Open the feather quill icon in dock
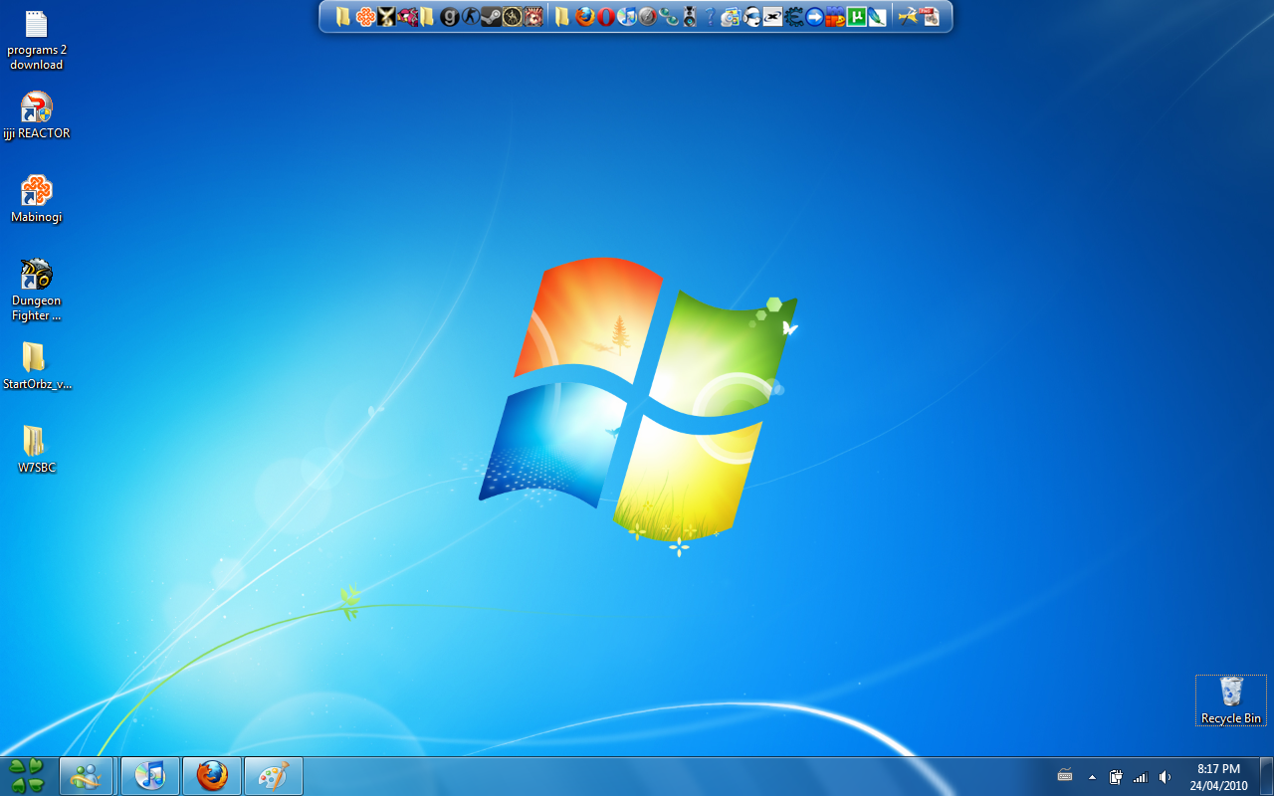1274x796 pixels. point(877,17)
